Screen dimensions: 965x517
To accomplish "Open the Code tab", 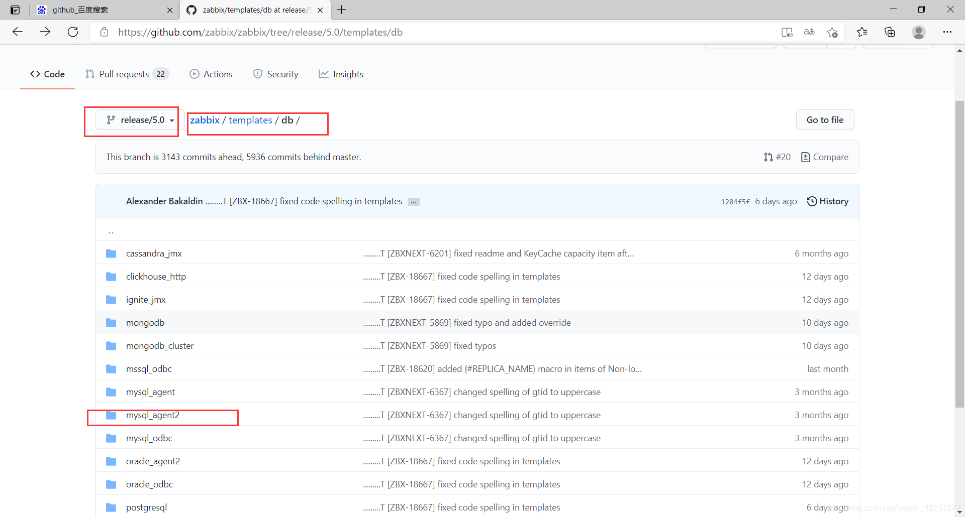I will tap(47, 74).
